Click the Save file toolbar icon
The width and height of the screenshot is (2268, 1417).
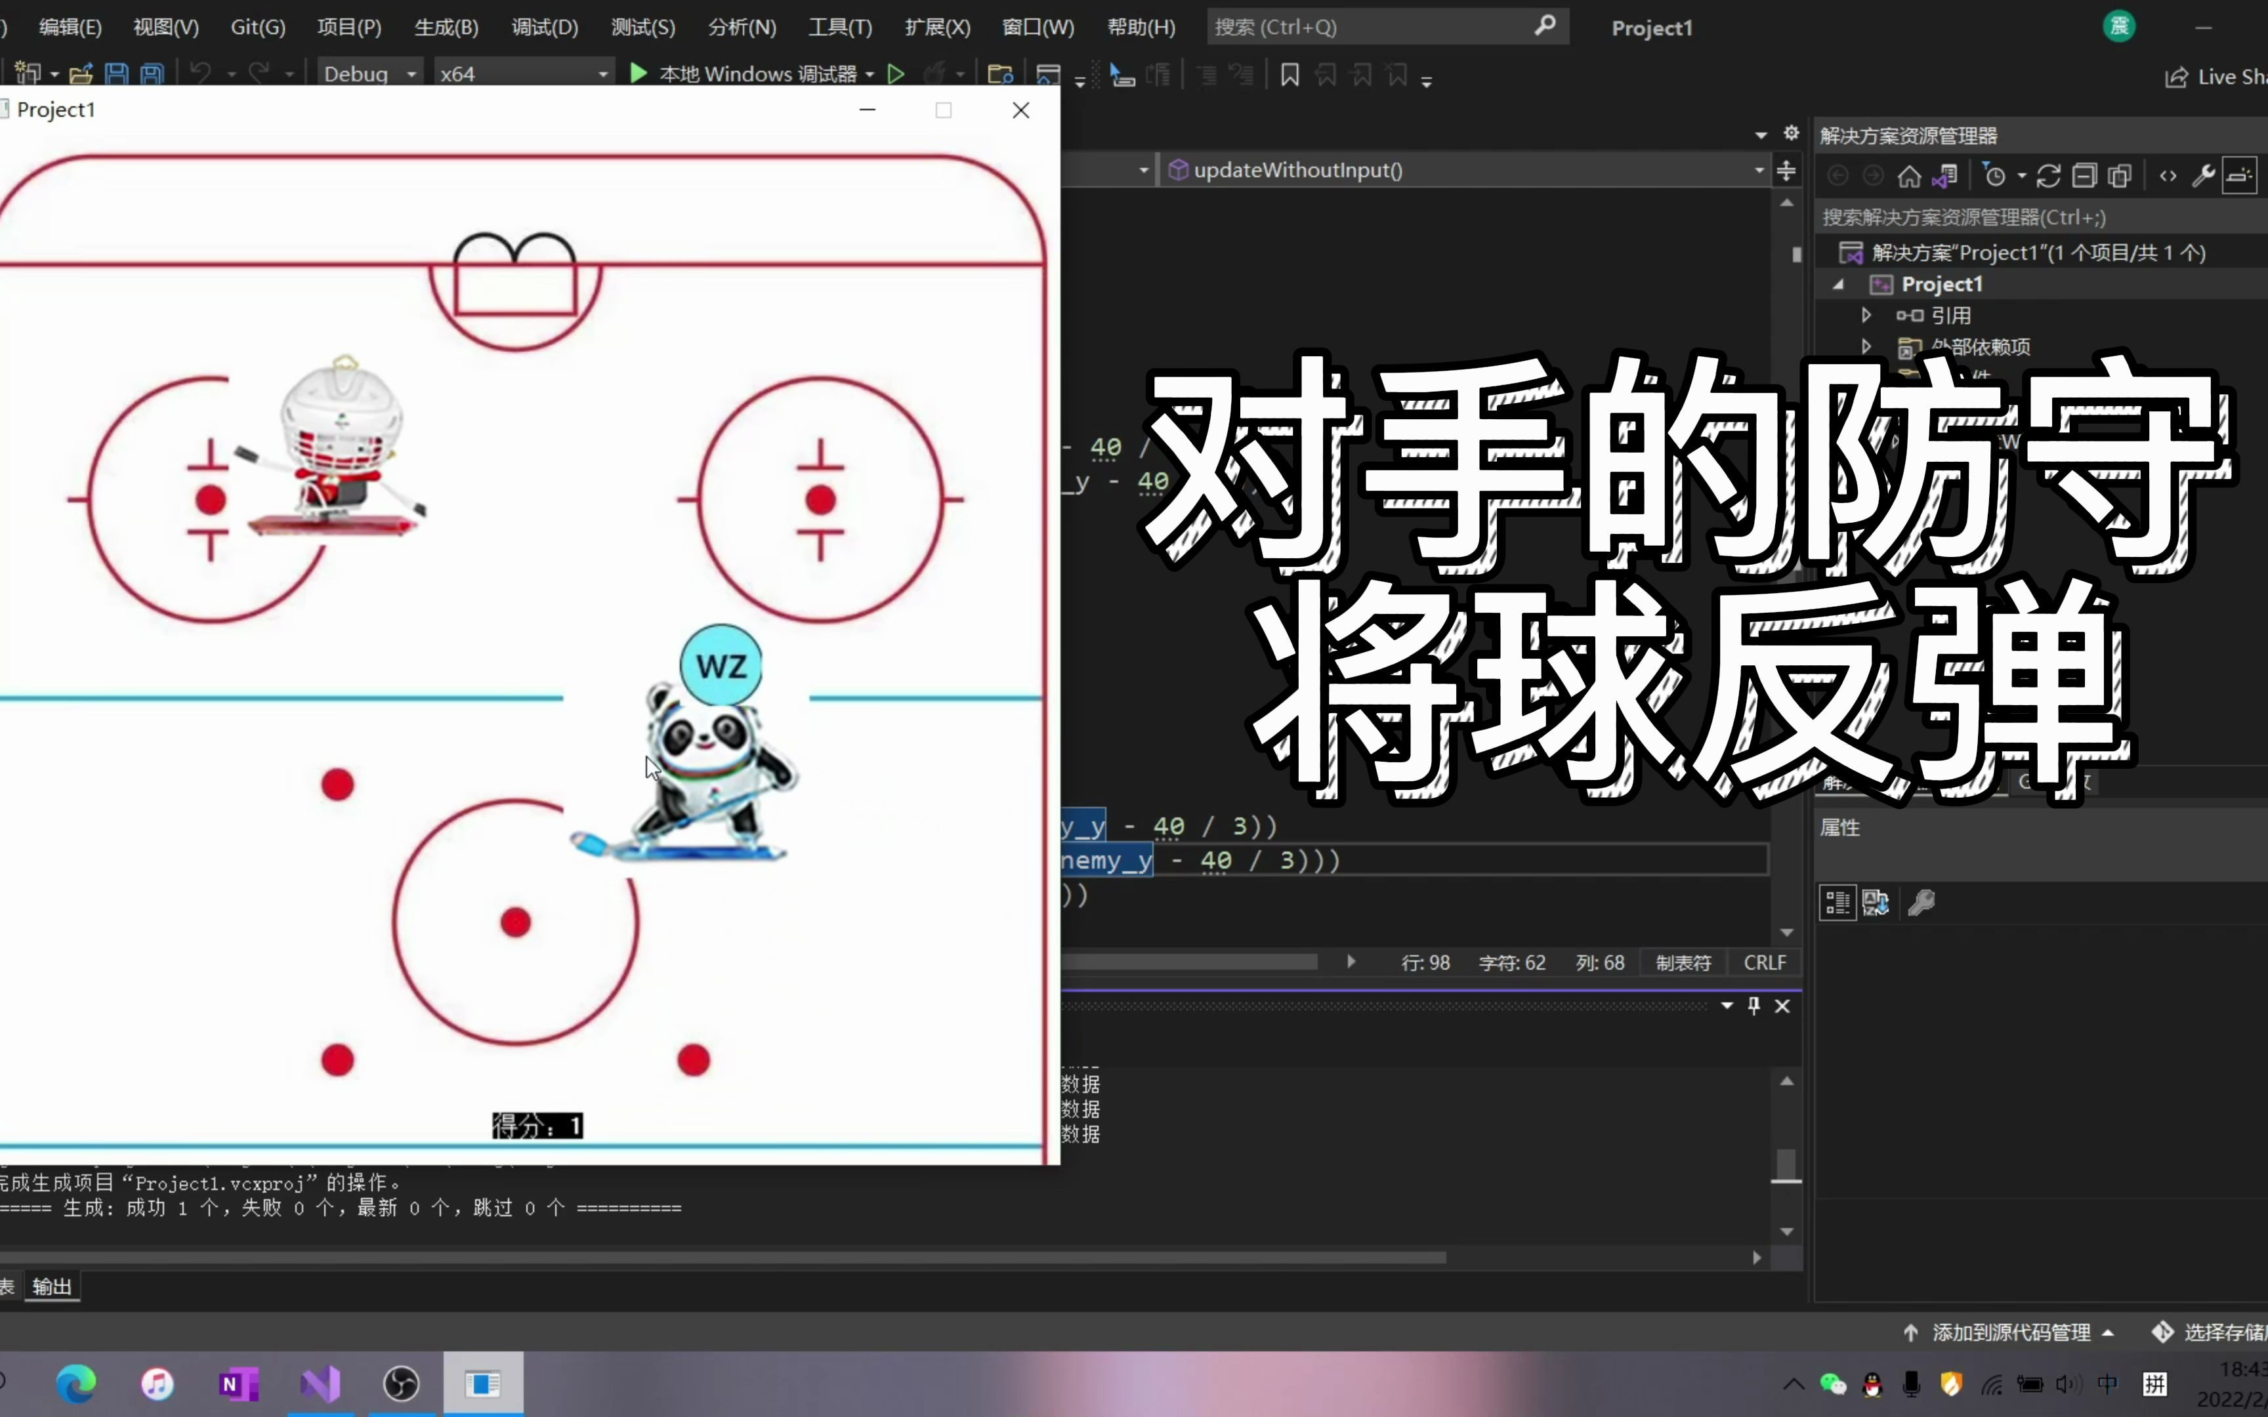click(116, 74)
